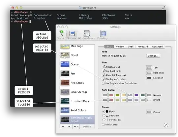
Task: Enable Use bright colors for bold text
Action: [103, 83]
